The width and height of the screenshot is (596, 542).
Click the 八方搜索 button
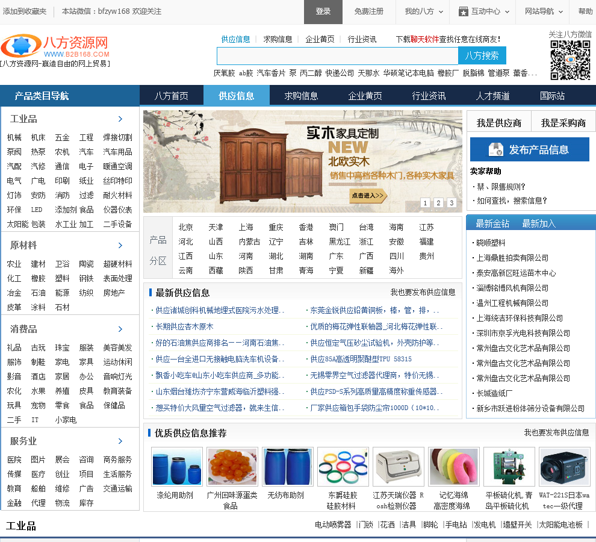click(482, 55)
